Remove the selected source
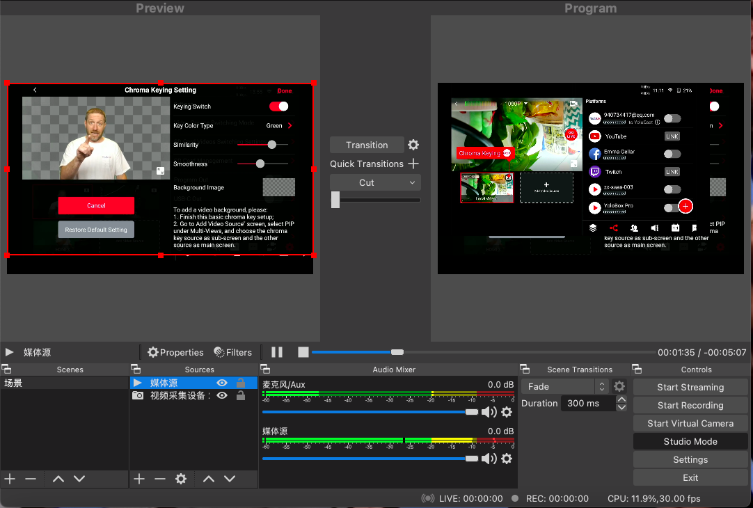753x508 pixels. (x=160, y=479)
